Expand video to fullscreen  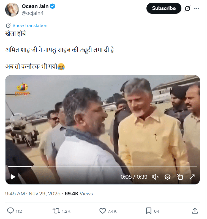pos(192,177)
